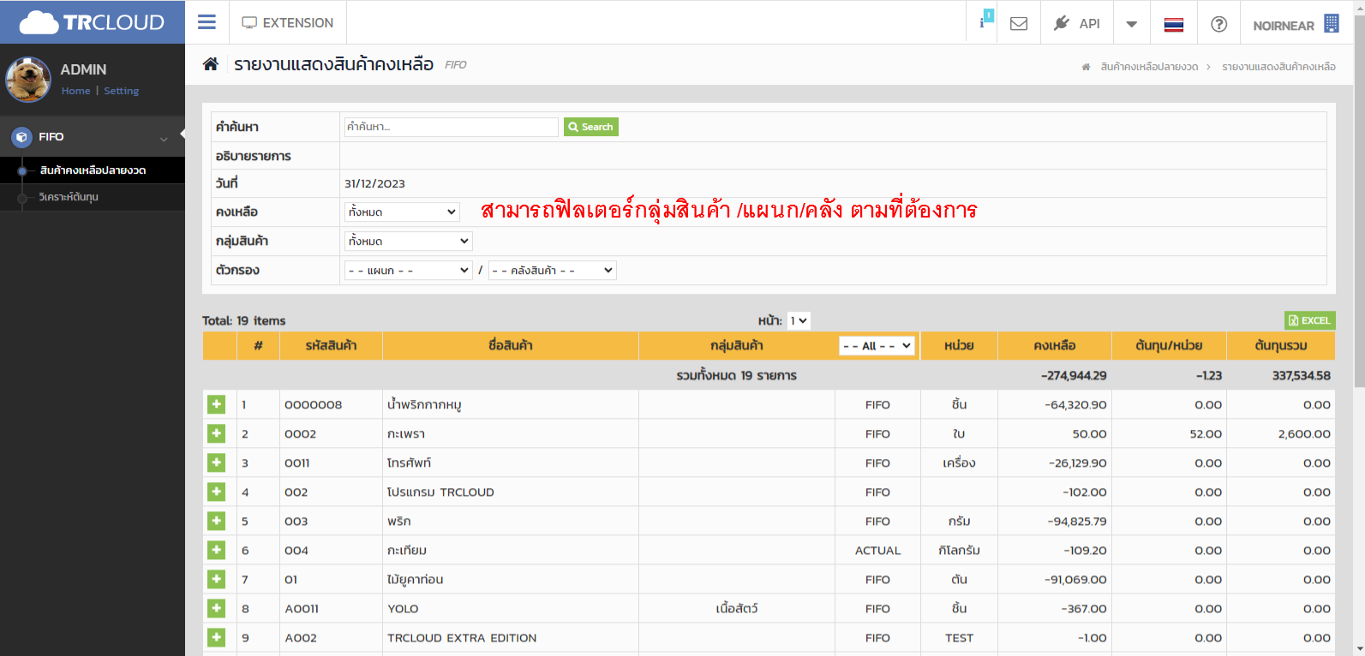
Task: Open the แผนก department dropdown
Action: pyautogui.click(x=408, y=270)
